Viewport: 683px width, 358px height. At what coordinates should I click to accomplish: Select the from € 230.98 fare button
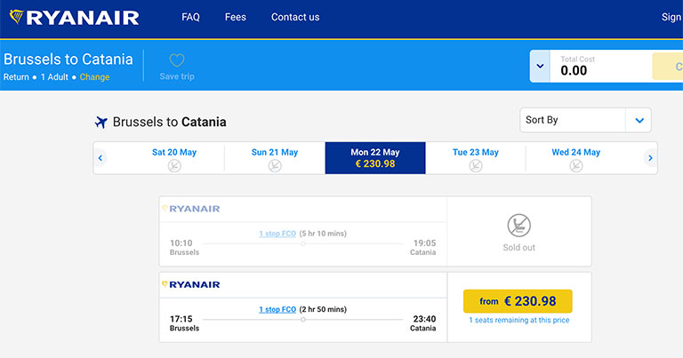pyautogui.click(x=518, y=301)
